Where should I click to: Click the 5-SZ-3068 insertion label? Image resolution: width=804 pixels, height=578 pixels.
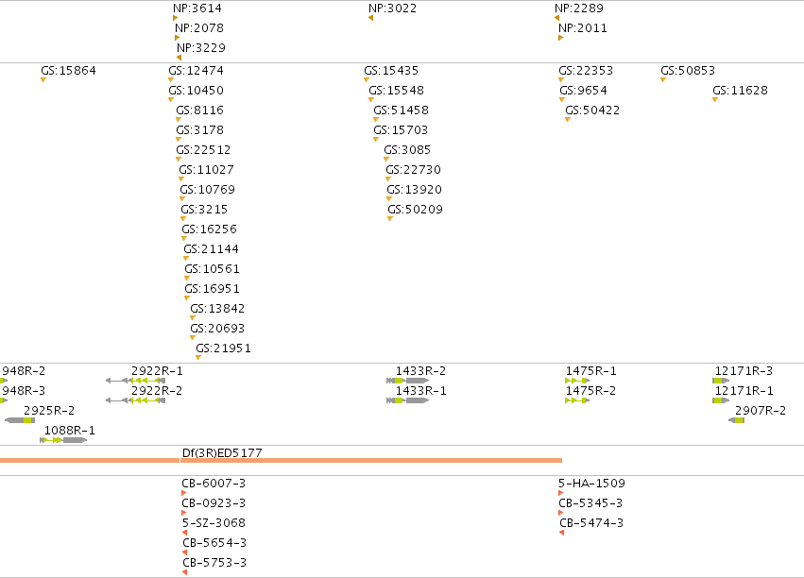pyautogui.click(x=214, y=523)
